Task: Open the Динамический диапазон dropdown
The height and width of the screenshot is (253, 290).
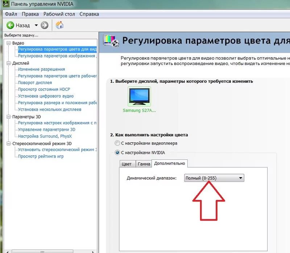Action: [x=214, y=178]
